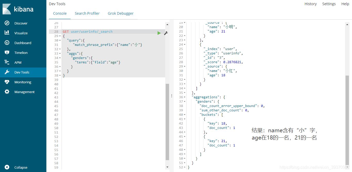The width and height of the screenshot is (352, 172).
Task: Click pane divider handle dots
Action: (x=172, y=96)
